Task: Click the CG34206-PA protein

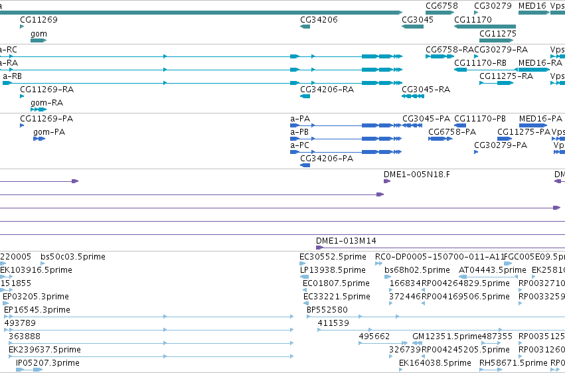Action: (x=305, y=165)
